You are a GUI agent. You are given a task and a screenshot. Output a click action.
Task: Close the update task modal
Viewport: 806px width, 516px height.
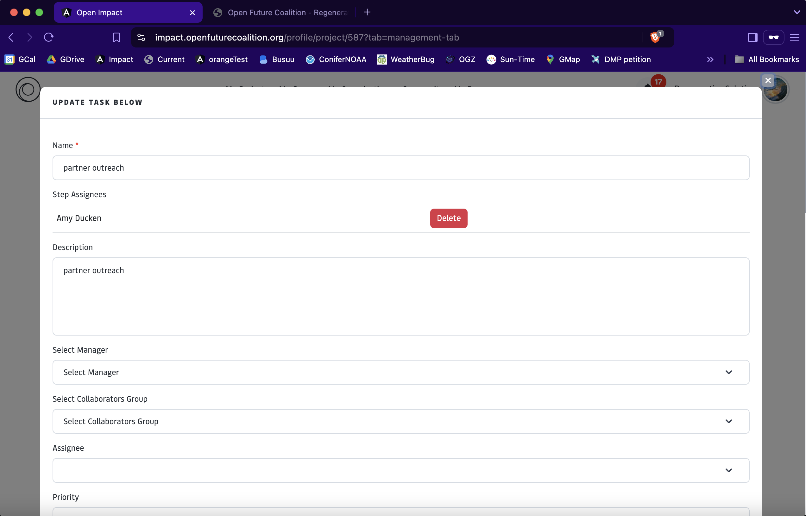(768, 80)
